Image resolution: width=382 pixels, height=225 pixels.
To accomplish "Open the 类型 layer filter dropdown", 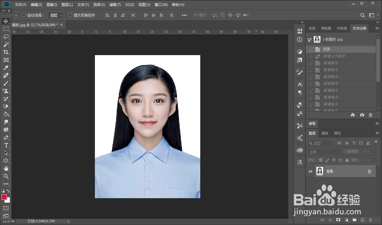I will (320, 143).
